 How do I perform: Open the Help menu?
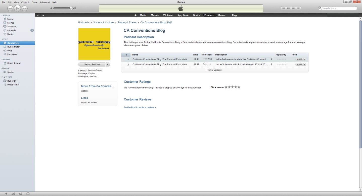click(55, 3)
